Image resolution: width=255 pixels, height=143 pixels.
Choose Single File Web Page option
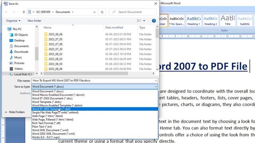95,112
